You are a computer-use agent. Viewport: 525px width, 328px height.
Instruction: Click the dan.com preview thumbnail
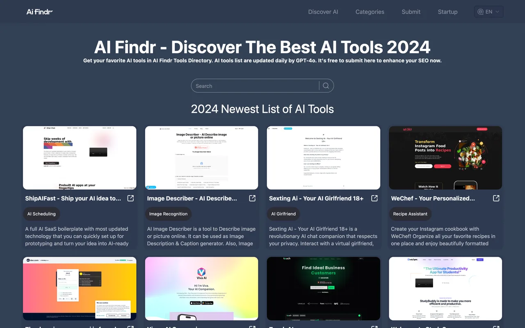click(80, 289)
